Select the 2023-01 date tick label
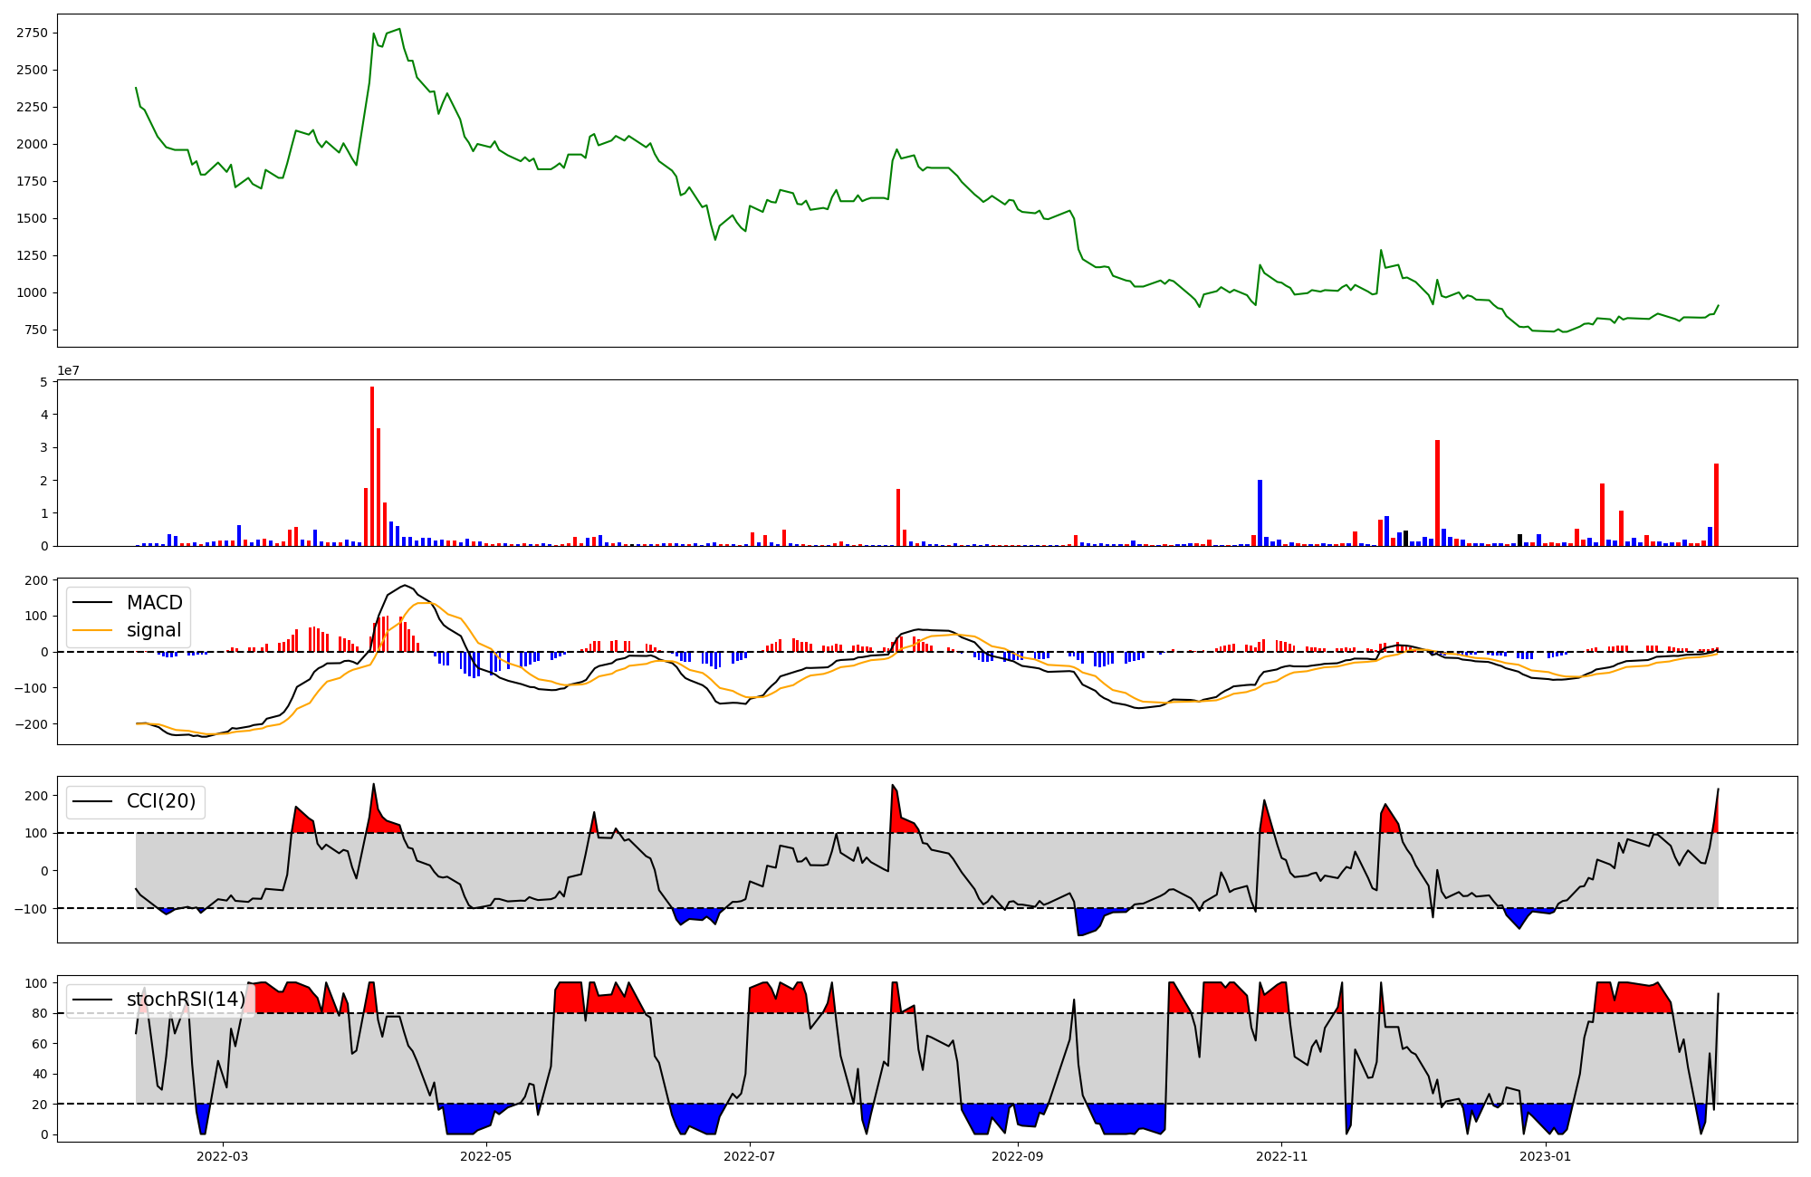This screenshot has width=1811, height=1177. (x=1545, y=1156)
